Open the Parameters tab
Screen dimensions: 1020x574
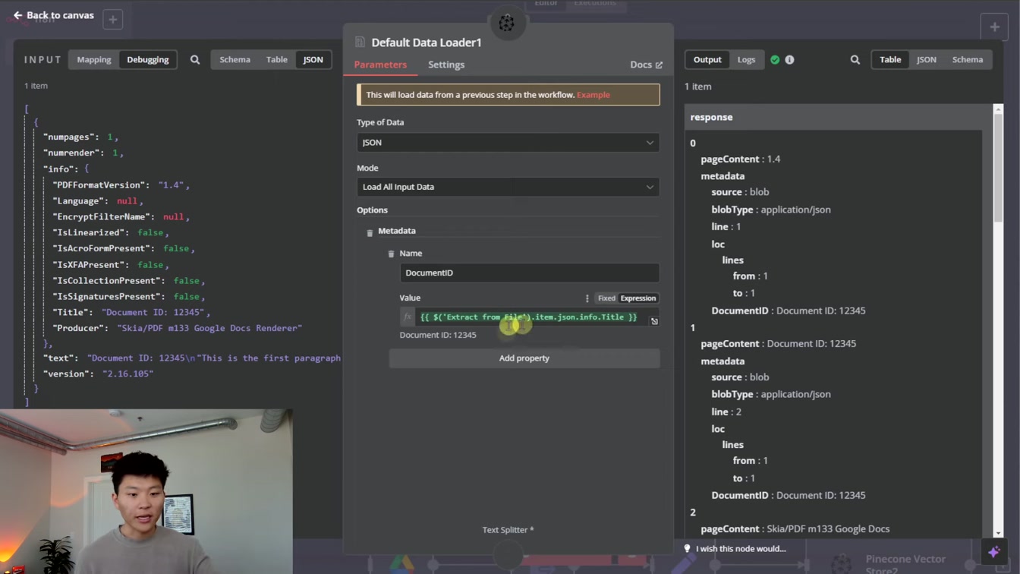380,65
